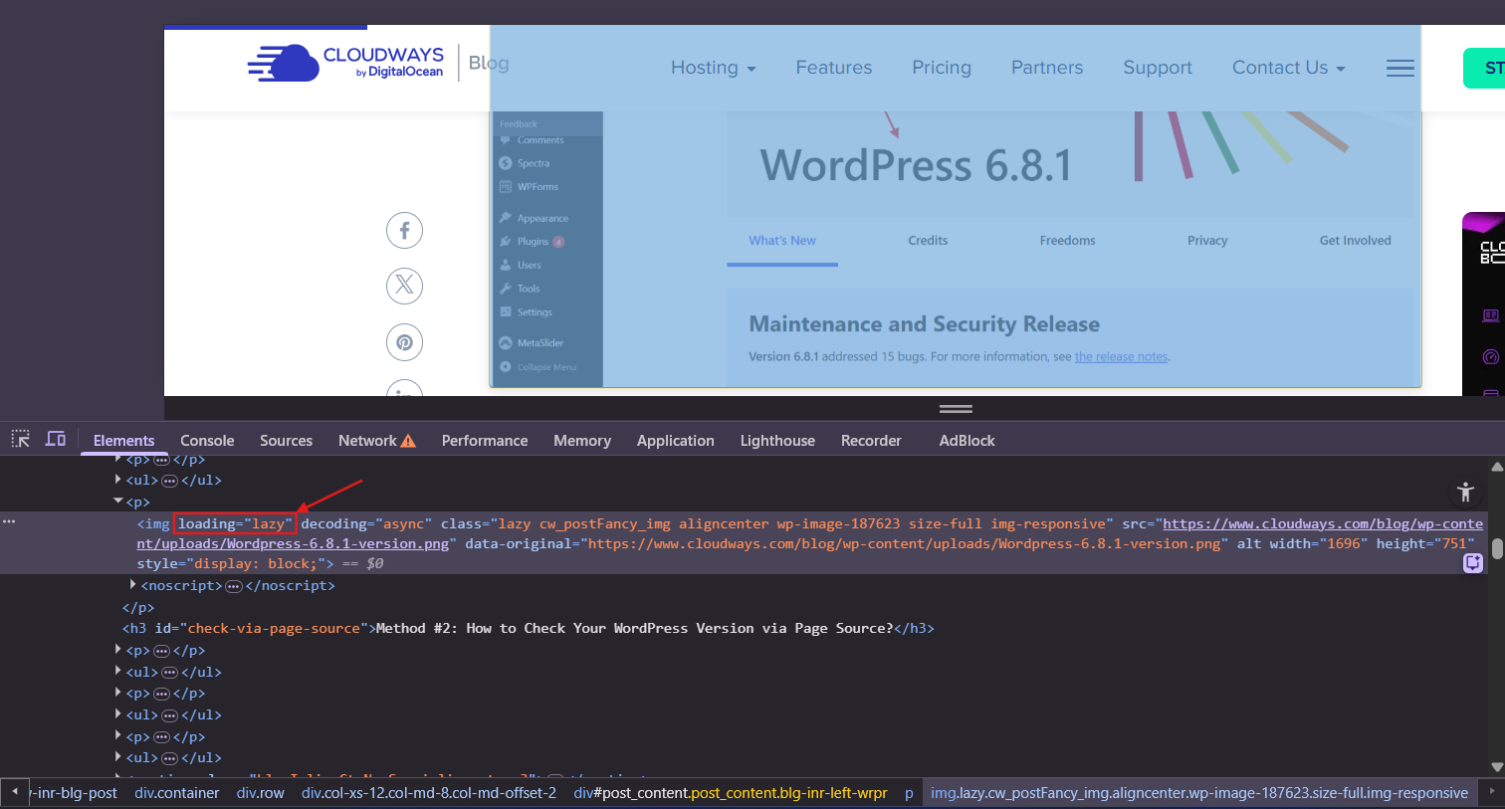1505x809 pixels.
Task: Open the Pricing page link
Action: [x=942, y=68]
